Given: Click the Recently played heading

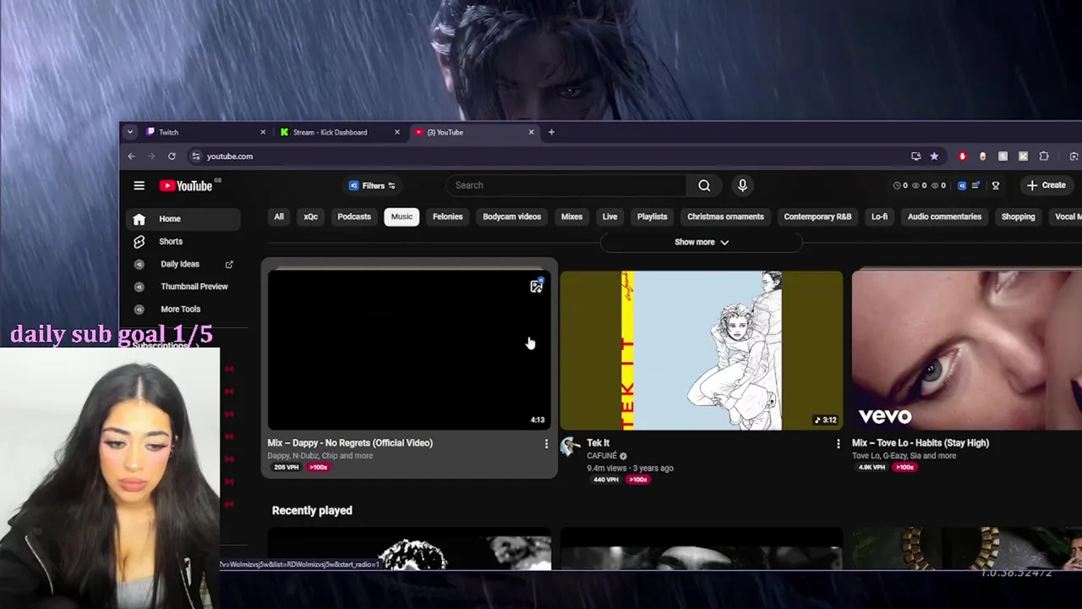Looking at the screenshot, I should (312, 510).
